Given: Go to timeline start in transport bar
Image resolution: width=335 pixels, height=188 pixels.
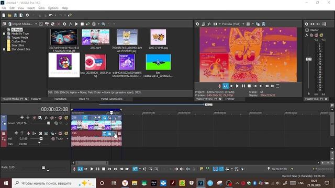Looking at the screenshot, I should 109,169.
